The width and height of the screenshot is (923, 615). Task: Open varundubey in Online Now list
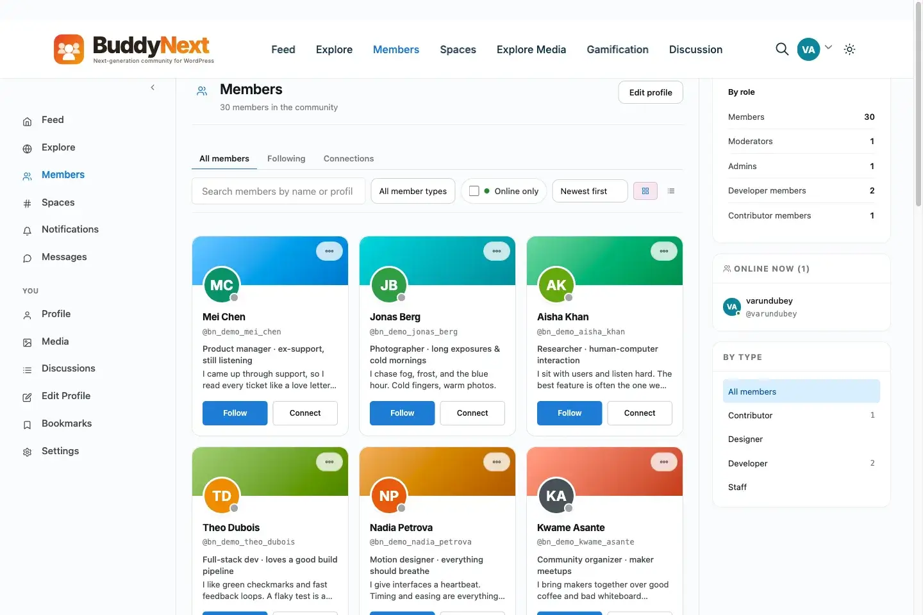769,301
